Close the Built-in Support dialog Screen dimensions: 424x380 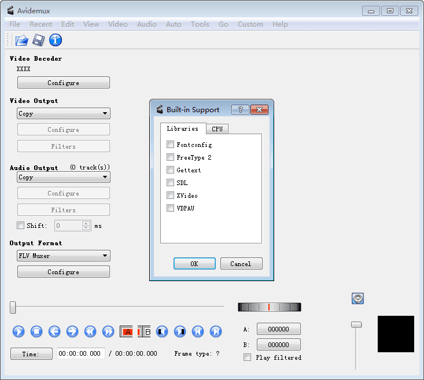pos(259,109)
